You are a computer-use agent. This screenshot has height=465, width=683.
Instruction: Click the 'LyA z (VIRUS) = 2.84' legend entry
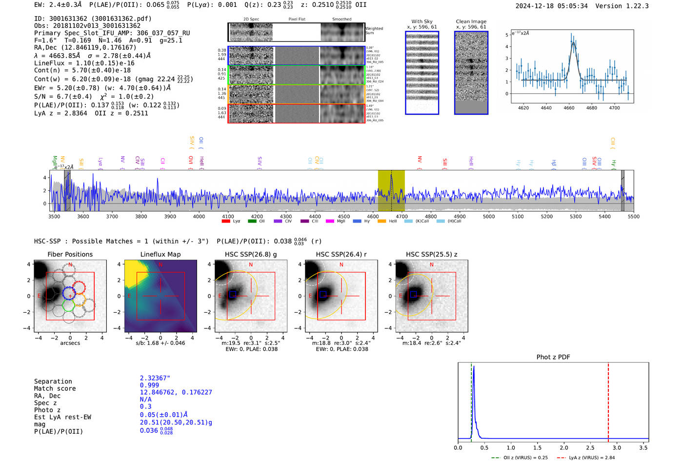pos(585,458)
